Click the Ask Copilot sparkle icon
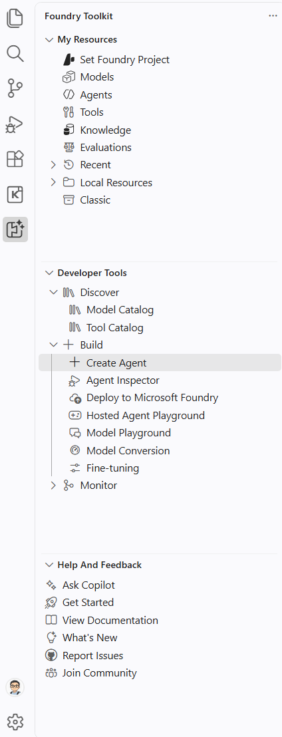This screenshot has height=737, width=282. click(51, 585)
